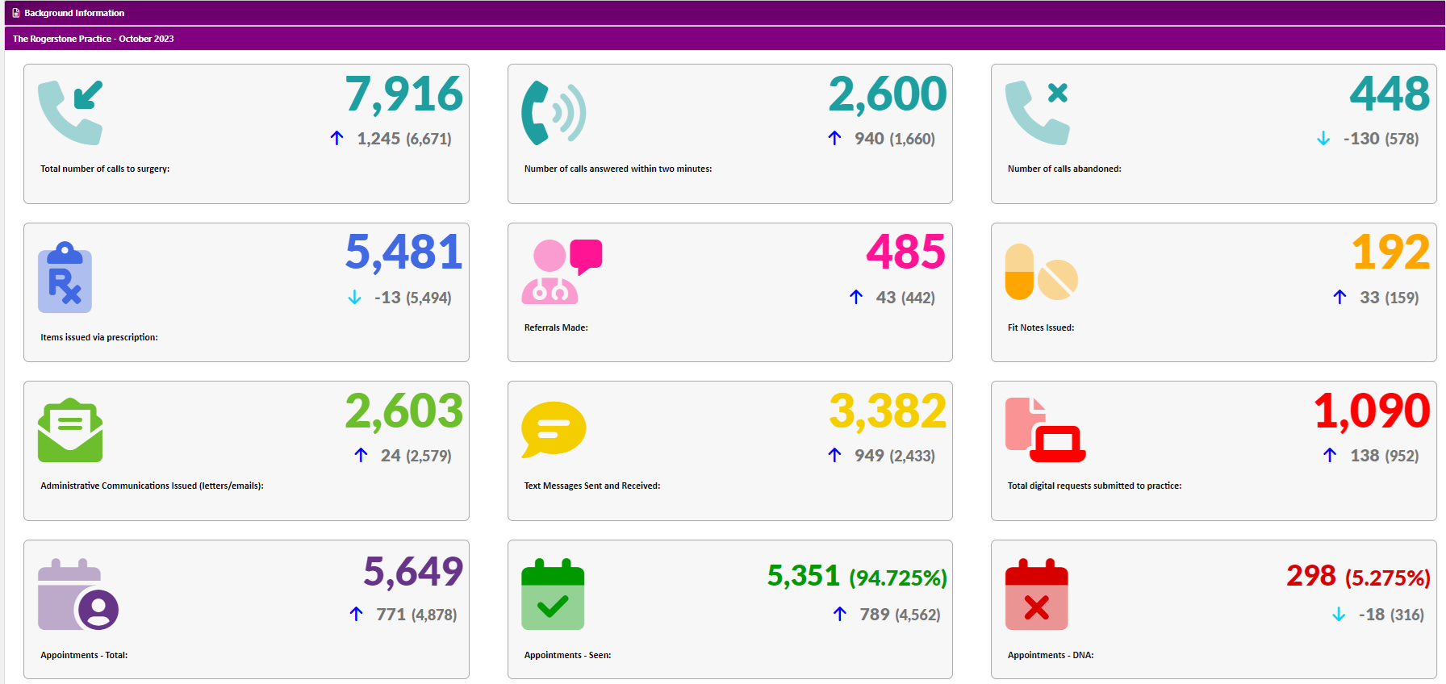Click label Text Messages Sent and Received
This screenshot has width=1446, height=684.
point(592,486)
